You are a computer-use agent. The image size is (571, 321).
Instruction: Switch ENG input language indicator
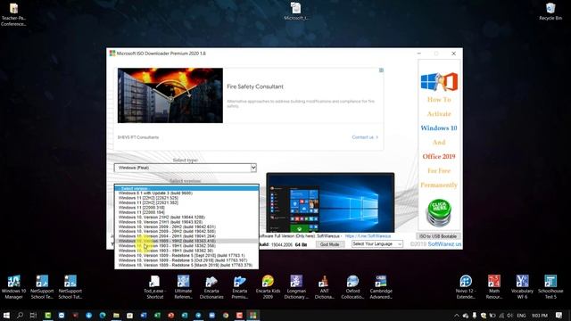[521, 315]
